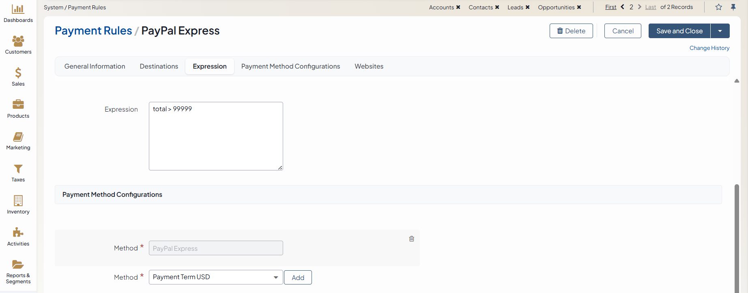
Task: Click the PayPal Express page title
Action: pyautogui.click(x=181, y=31)
